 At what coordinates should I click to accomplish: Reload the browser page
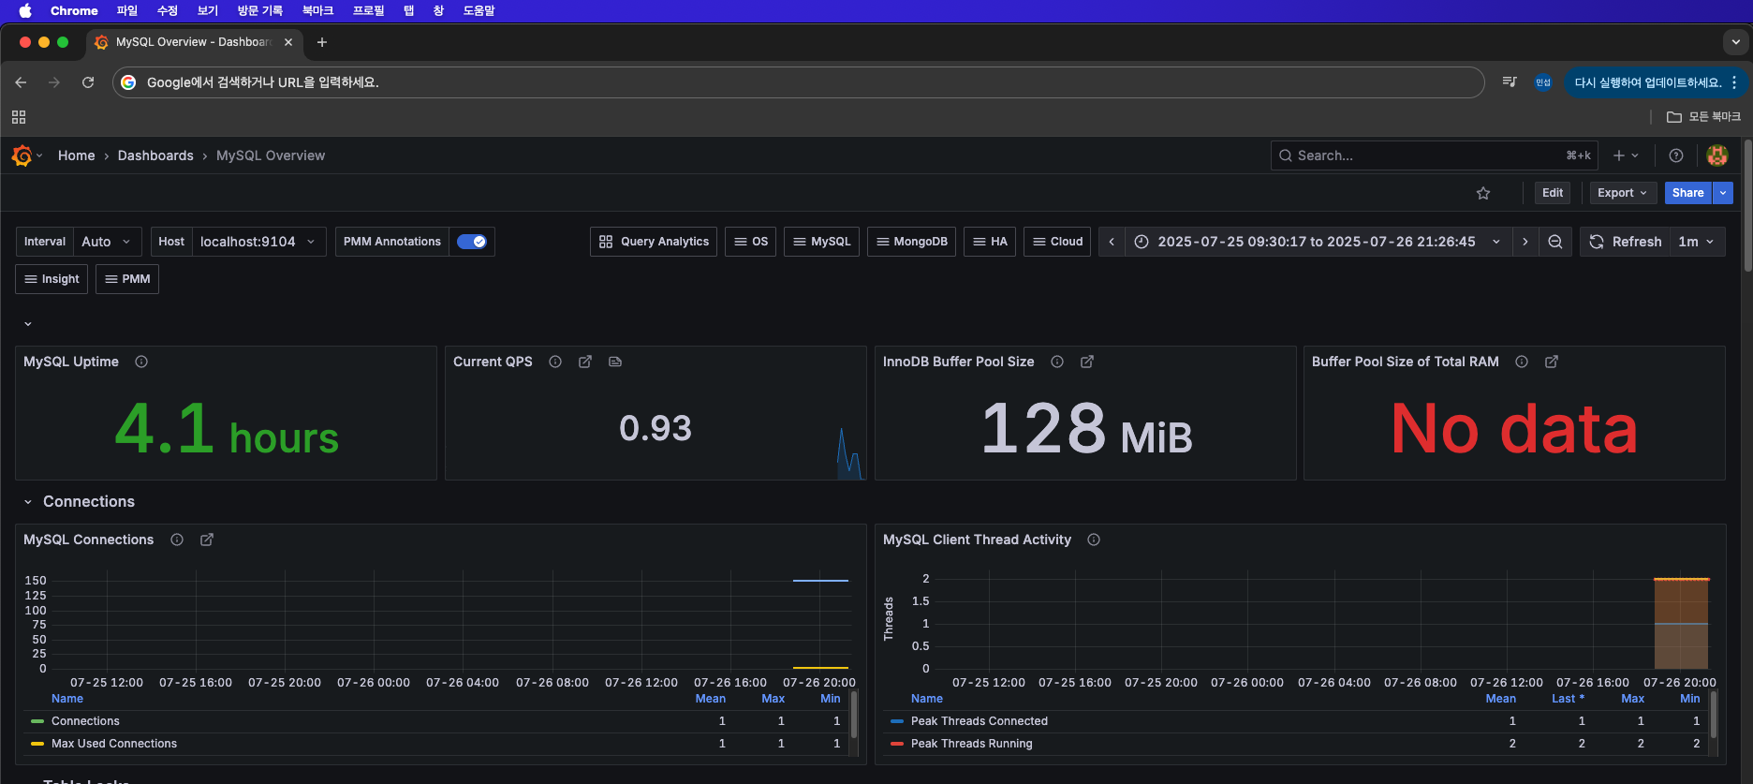(x=88, y=82)
